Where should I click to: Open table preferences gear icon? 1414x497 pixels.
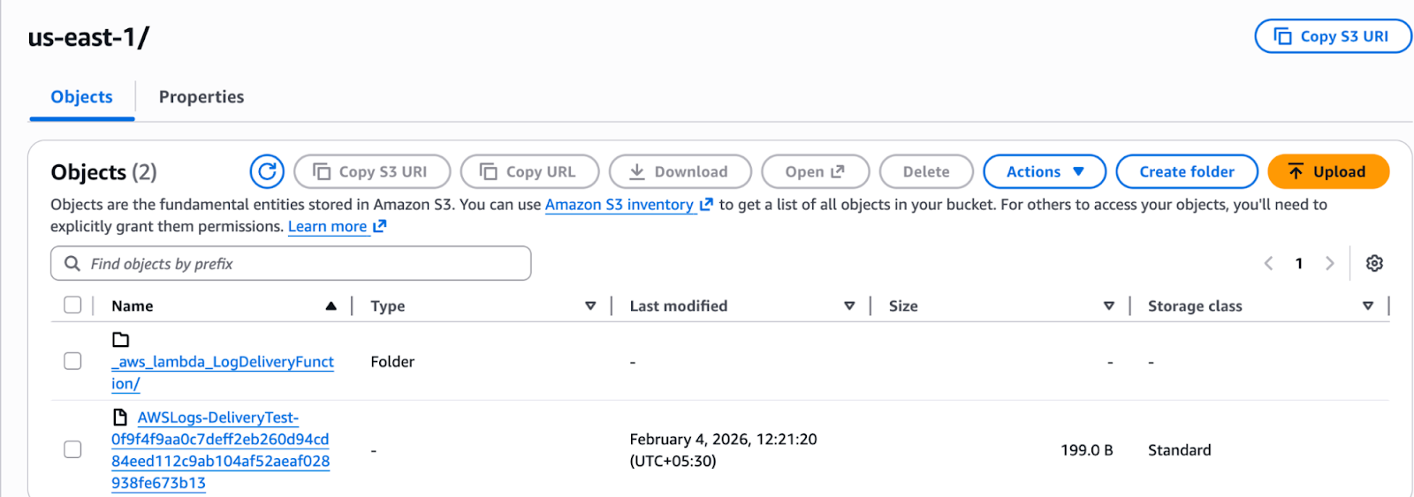click(1374, 263)
